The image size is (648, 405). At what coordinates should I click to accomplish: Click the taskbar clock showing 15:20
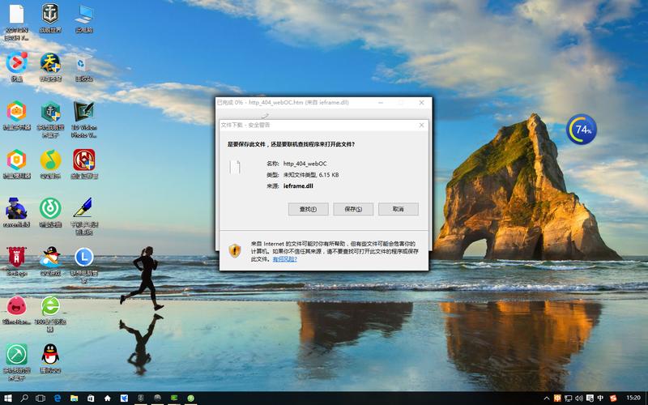pyautogui.click(x=633, y=398)
